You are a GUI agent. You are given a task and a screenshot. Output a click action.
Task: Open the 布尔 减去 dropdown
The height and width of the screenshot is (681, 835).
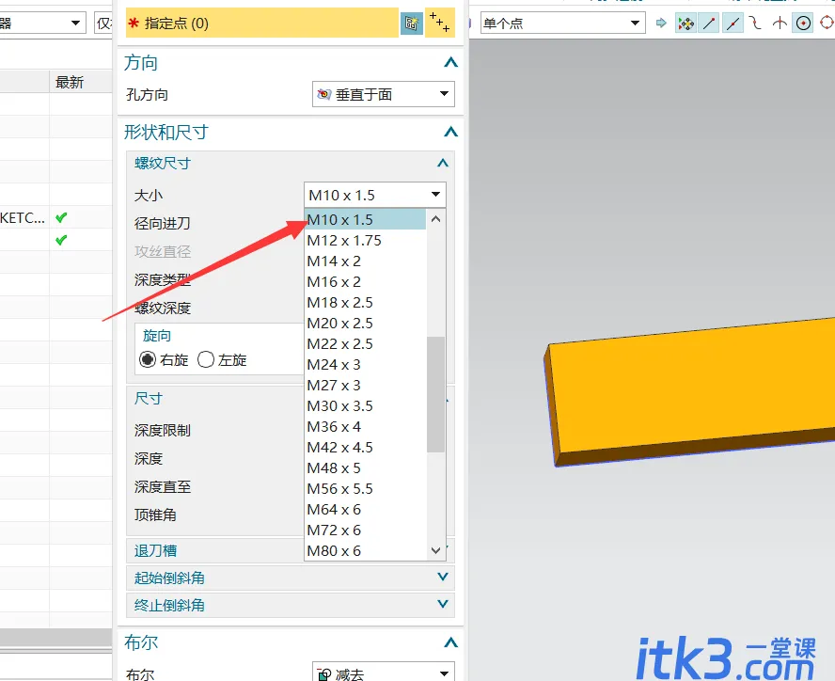point(384,672)
